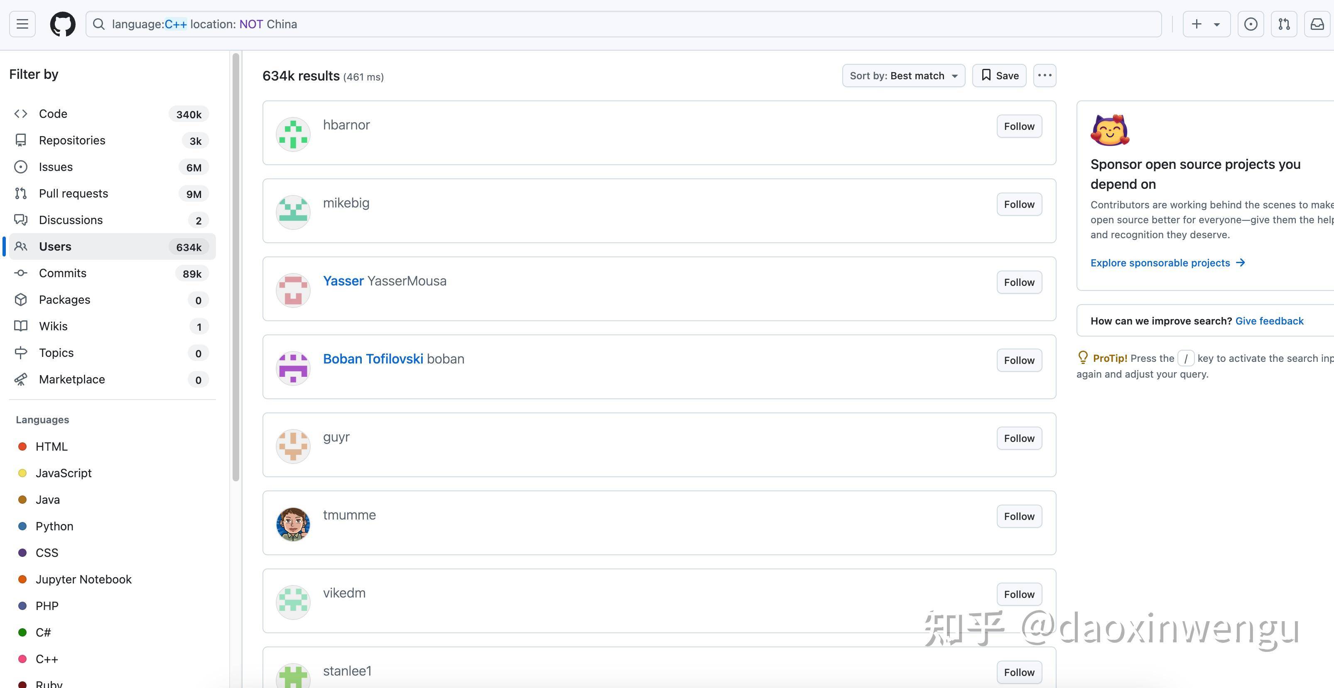Click Explore sponsorable projects link
Image resolution: width=1334 pixels, height=688 pixels.
pos(1168,263)
